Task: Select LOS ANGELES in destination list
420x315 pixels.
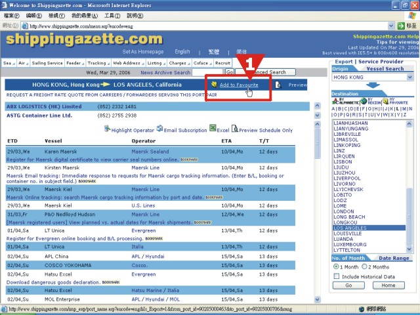Action: click(369, 228)
